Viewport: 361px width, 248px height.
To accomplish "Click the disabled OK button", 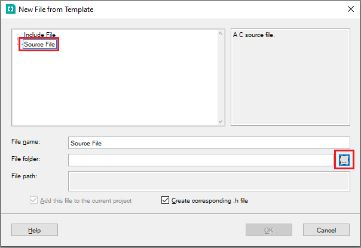I will [x=269, y=230].
